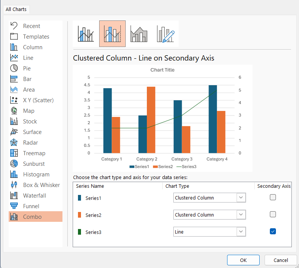Click the Secondary Axis column header
Viewport: 299px width, 268px height.
[274, 186]
